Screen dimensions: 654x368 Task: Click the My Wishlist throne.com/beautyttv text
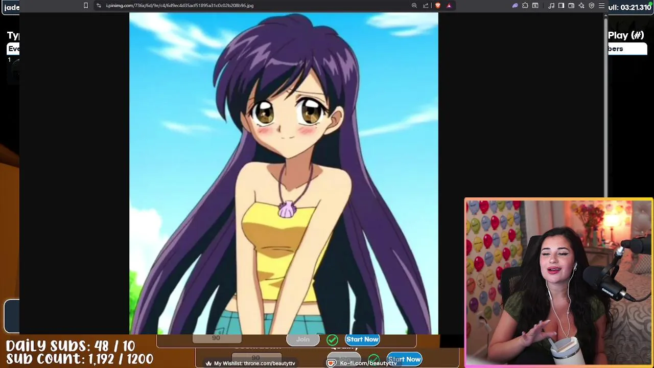[254, 363]
